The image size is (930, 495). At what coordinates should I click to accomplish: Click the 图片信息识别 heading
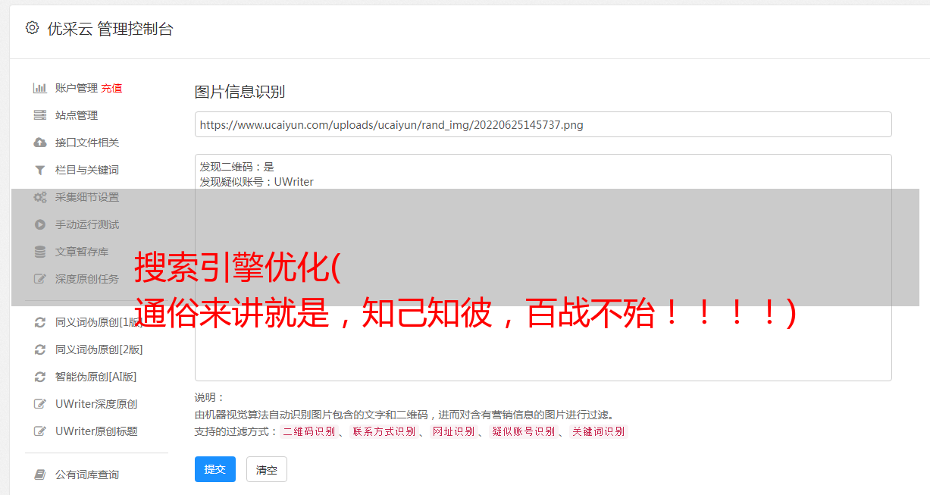point(240,92)
